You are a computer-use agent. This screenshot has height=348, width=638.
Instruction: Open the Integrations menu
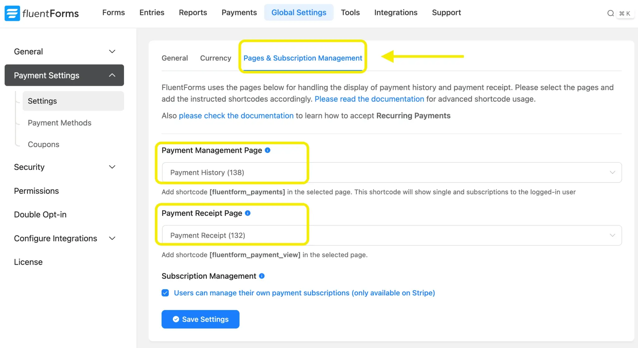pos(396,12)
